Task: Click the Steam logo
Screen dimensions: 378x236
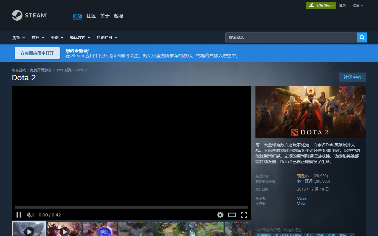Action: [29, 15]
